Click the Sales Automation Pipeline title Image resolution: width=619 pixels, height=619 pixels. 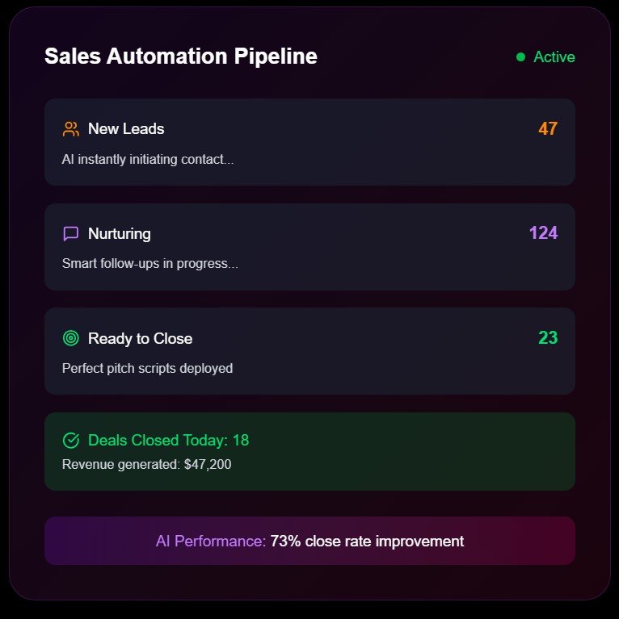[x=180, y=56]
